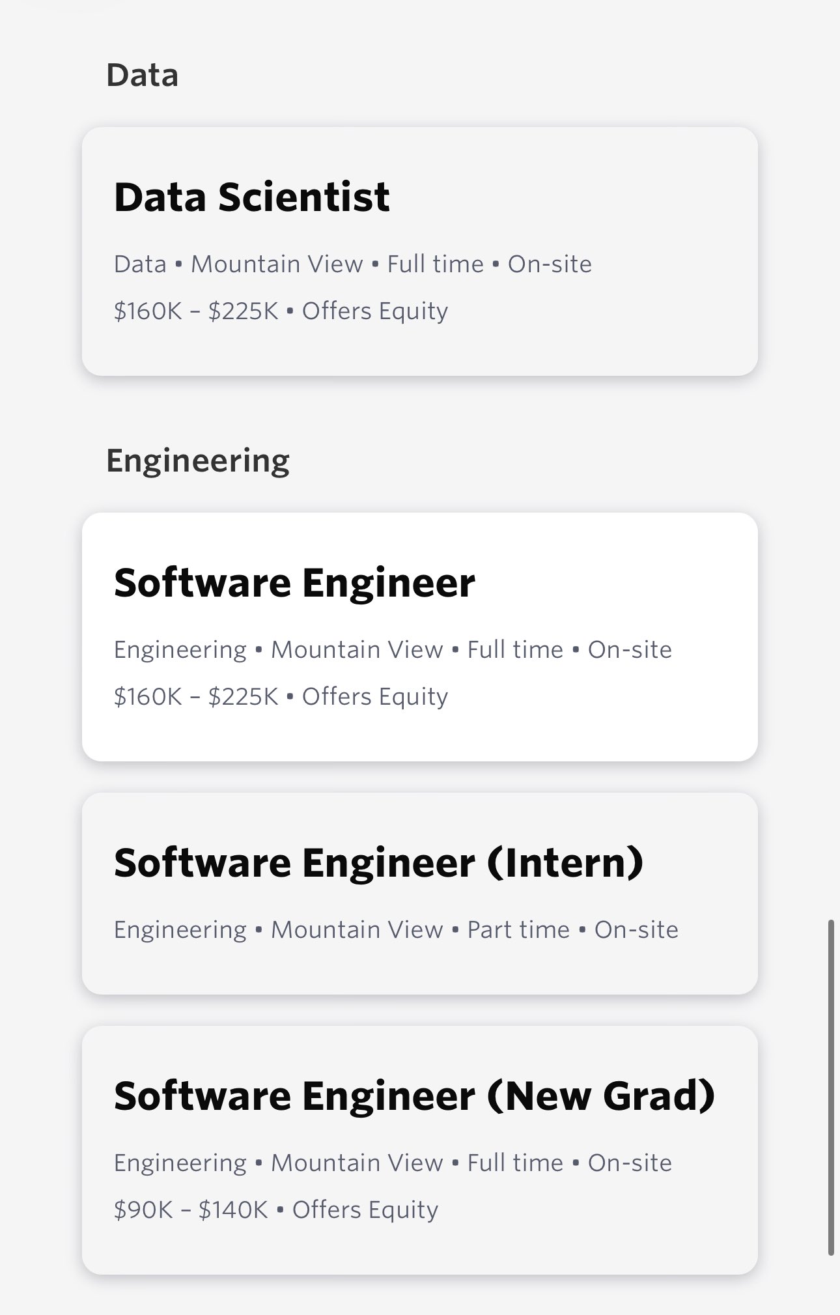Open the Data Scientist job listing
840x1315 pixels.
pyautogui.click(x=252, y=197)
